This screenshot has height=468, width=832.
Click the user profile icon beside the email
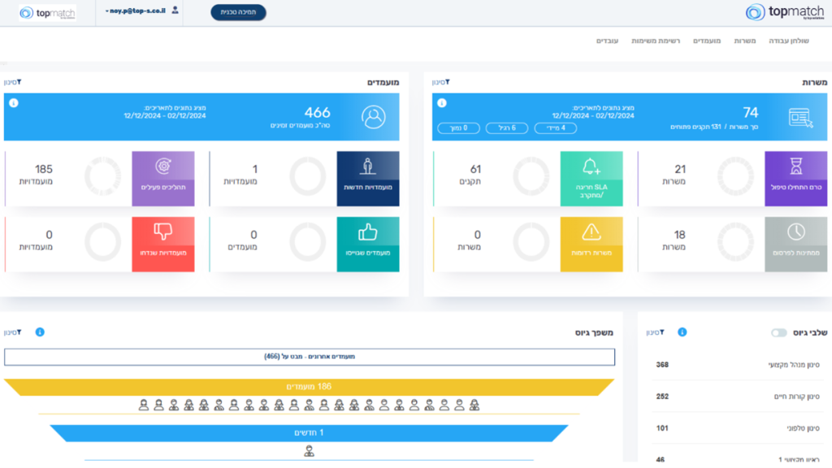pyautogui.click(x=175, y=11)
